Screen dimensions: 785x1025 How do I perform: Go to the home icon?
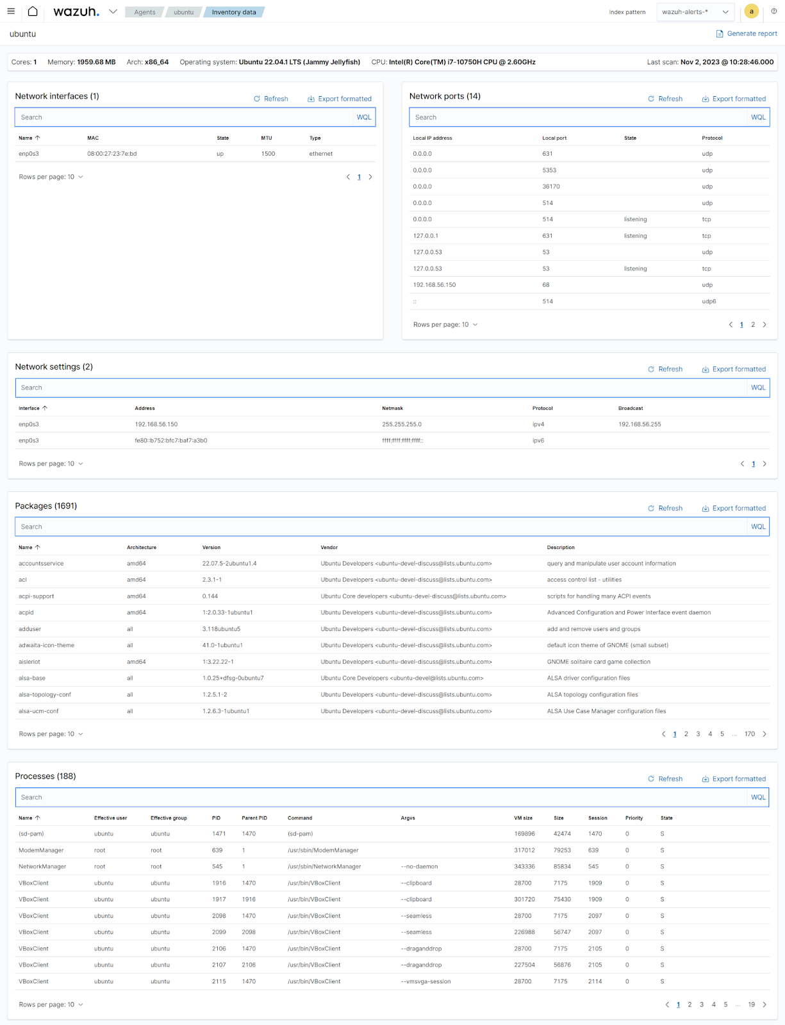coord(33,12)
